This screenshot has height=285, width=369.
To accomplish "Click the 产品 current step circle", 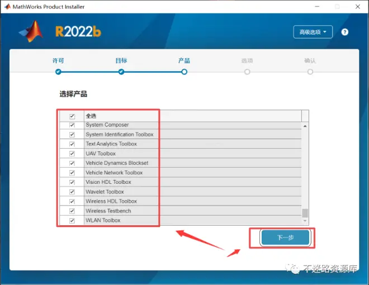I will click(x=184, y=72).
